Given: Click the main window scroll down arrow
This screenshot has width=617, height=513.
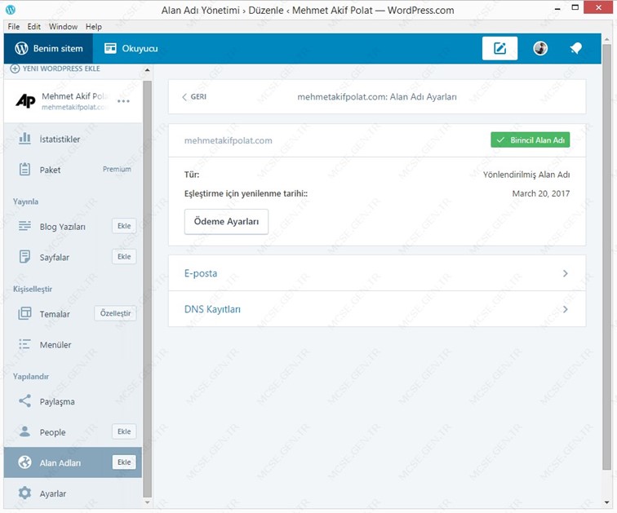Looking at the screenshot, I should pos(606,502).
